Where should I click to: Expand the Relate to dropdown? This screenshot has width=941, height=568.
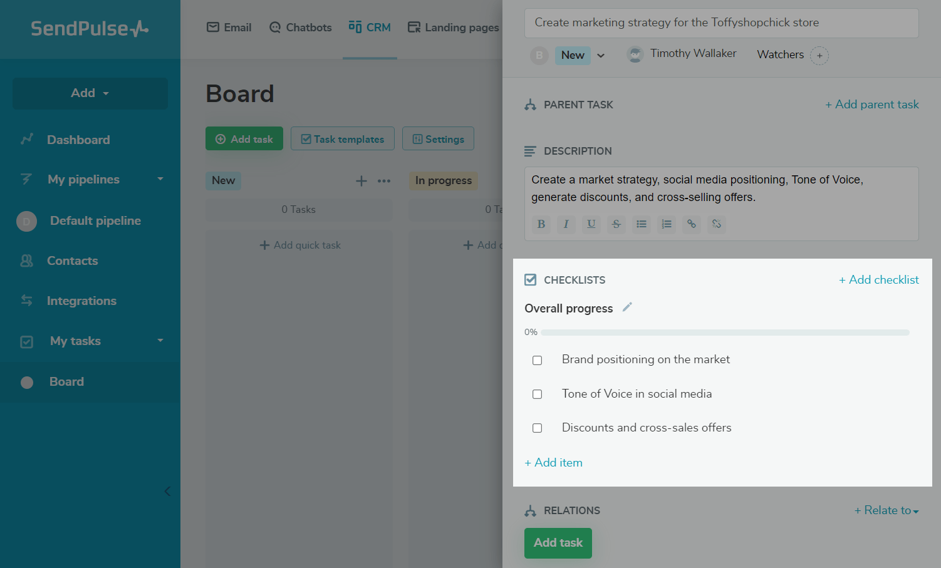tap(886, 510)
